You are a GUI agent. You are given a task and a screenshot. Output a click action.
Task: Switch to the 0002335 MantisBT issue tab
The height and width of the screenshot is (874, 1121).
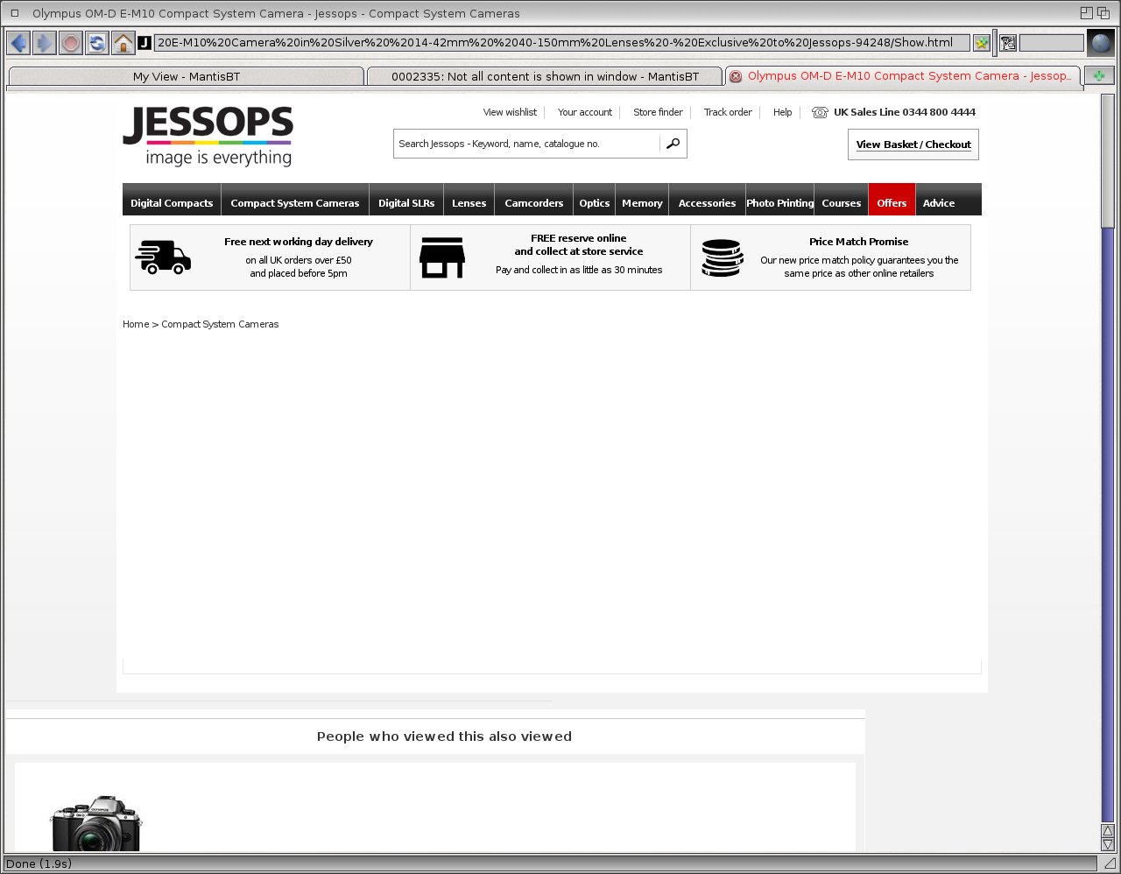click(x=545, y=77)
